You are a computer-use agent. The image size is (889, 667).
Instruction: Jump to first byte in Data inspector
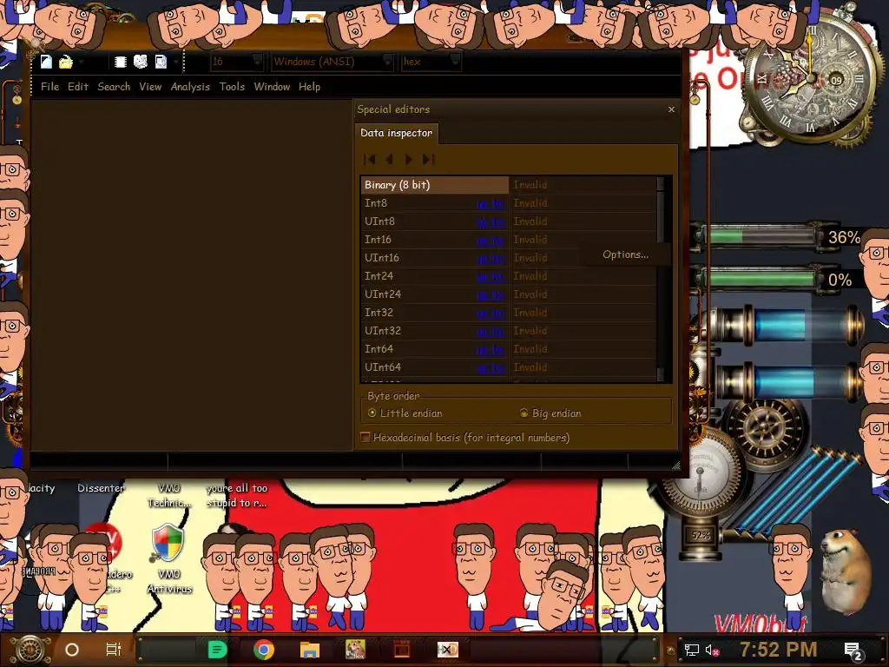[370, 160]
